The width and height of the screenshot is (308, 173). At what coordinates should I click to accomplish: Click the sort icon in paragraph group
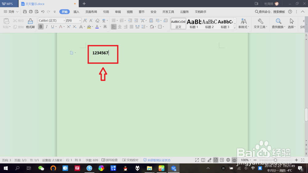(x=151, y=21)
